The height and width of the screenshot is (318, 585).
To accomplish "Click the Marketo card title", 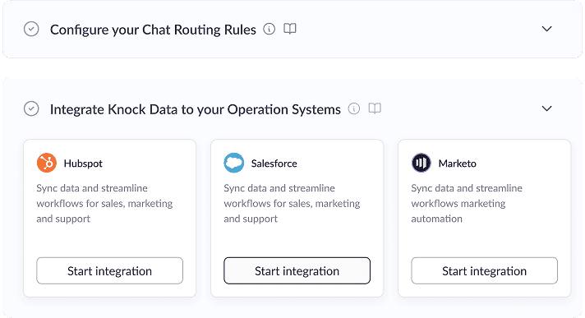I will 457,164.
